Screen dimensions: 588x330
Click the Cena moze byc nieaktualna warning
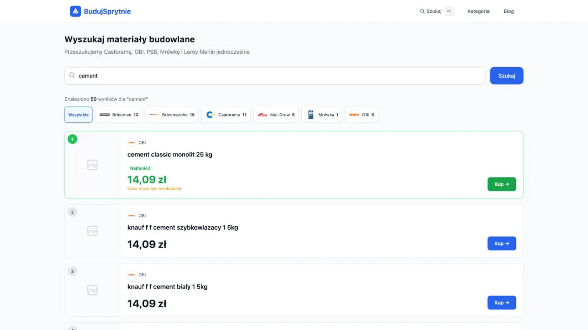[154, 189]
